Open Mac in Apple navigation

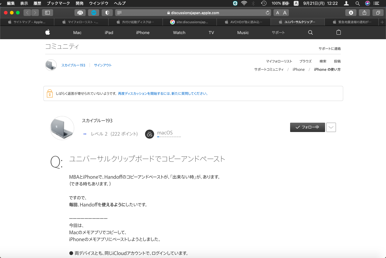tap(77, 33)
